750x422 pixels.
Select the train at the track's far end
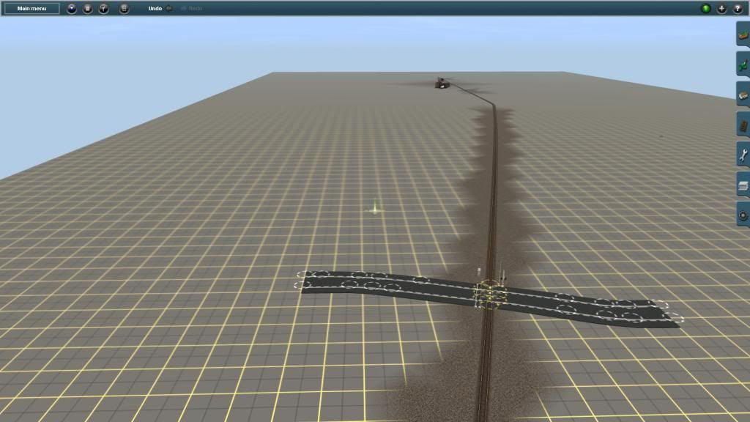(x=441, y=83)
